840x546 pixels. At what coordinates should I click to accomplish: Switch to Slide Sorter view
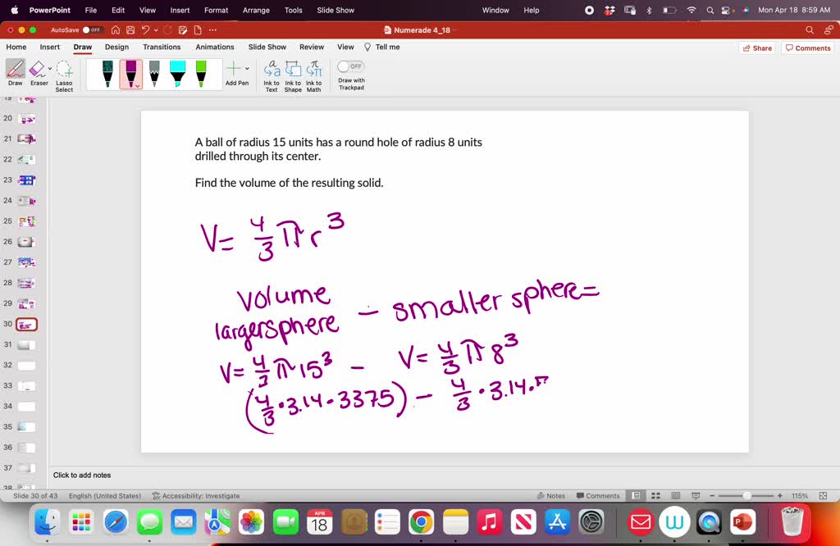(x=655, y=496)
